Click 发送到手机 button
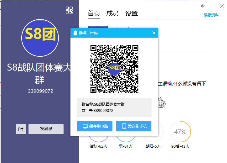The width and height of the screenshot is (227, 163). [x=134, y=126]
